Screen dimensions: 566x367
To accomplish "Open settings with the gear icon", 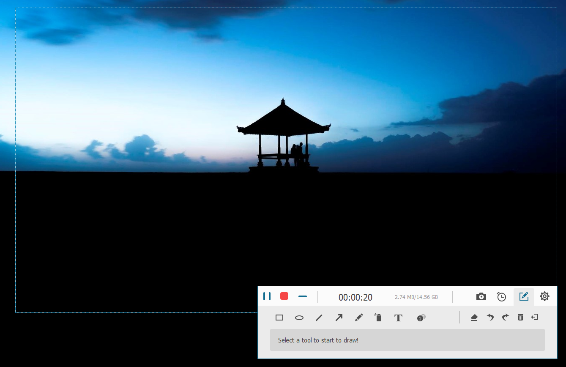I will point(545,296).
